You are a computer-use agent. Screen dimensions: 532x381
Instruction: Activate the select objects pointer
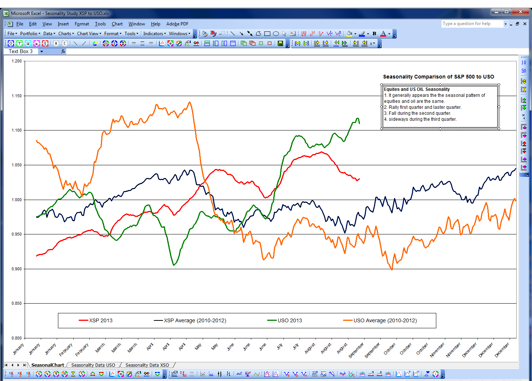point(284,34)
